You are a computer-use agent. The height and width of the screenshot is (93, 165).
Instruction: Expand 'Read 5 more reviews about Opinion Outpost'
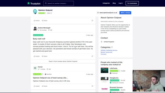63,61
